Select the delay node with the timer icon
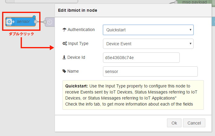 (x=50, y=22)
